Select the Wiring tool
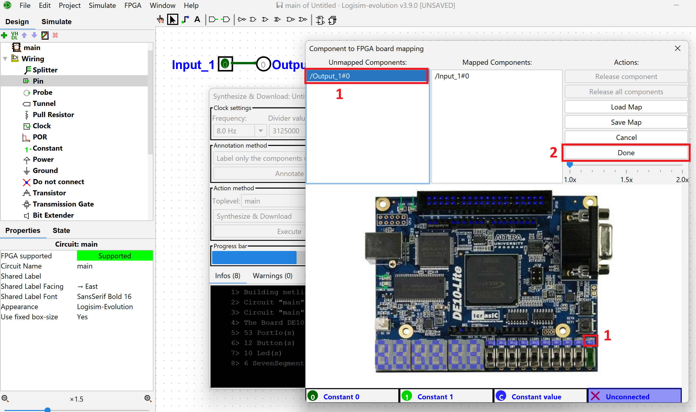This screenshot has width=696, height=412. point(185,20)
